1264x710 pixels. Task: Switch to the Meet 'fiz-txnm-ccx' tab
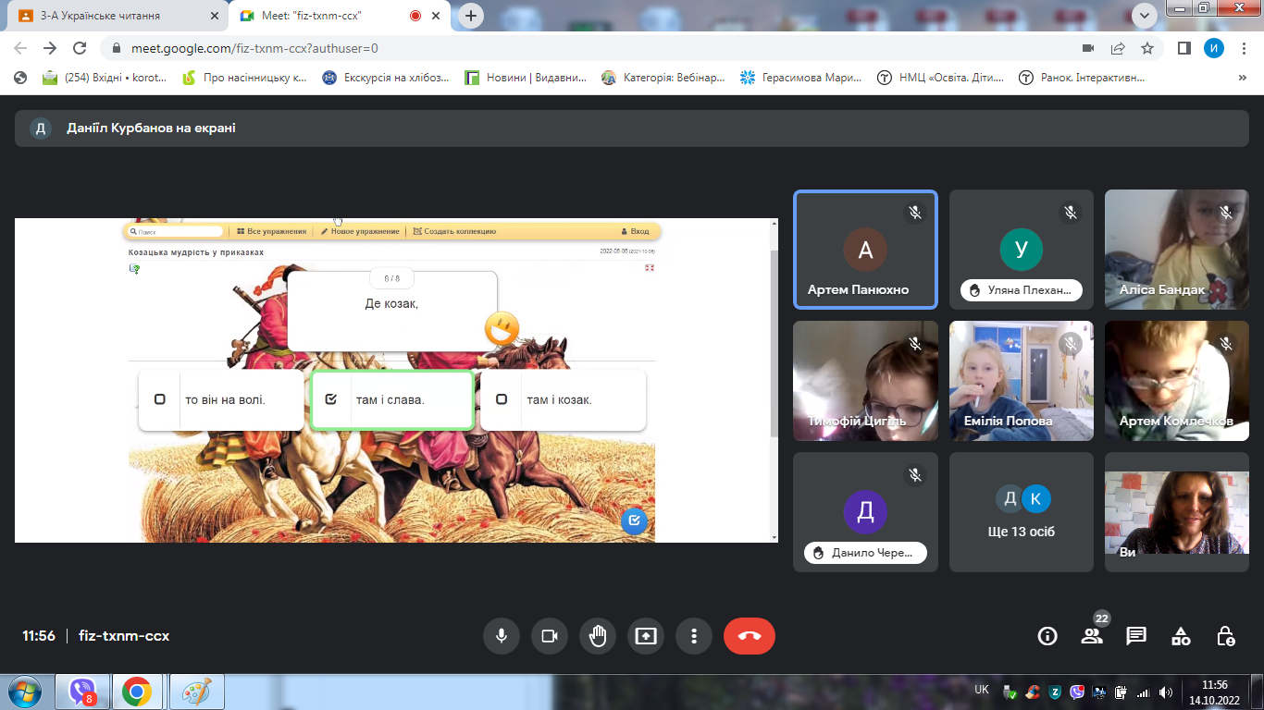click(x=340, y=16)
